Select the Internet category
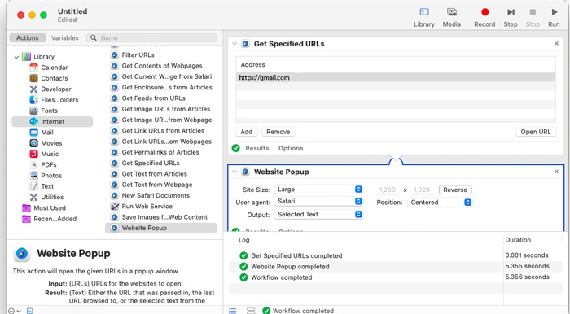Image resolution: width=570 pixels, height=314 pixels. (52, 121)
